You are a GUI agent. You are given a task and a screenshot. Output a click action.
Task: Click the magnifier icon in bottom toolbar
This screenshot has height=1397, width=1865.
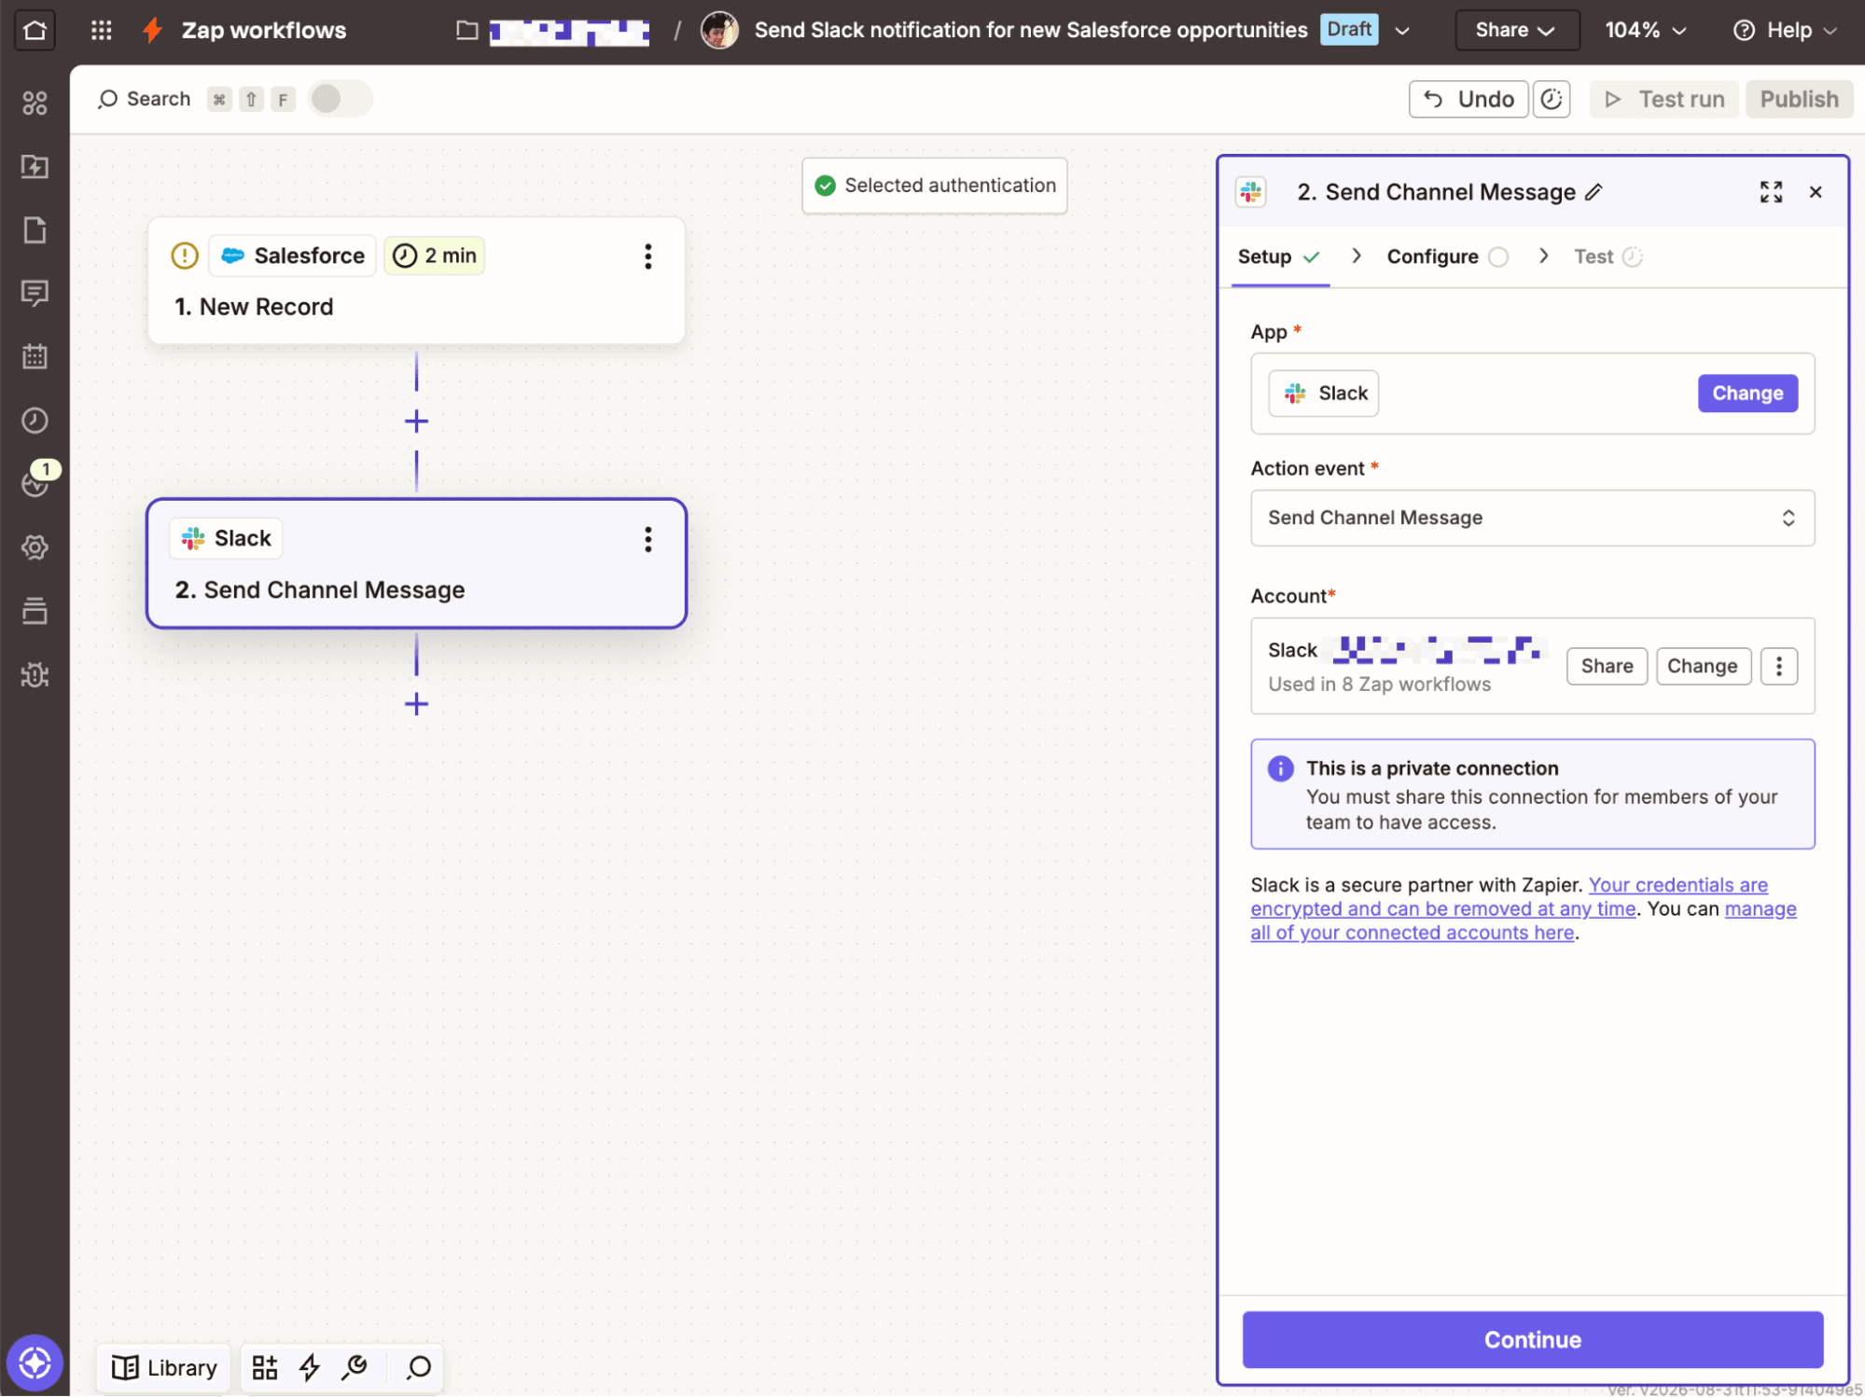coord(419,1367)
